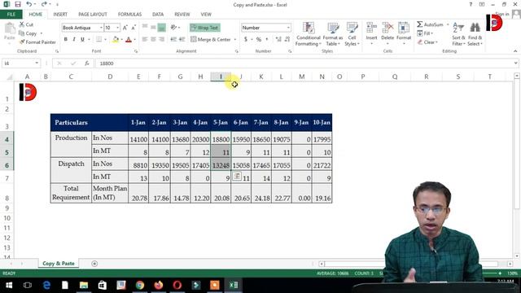Viewport: 521px width, 293px height.
Task: Click the red Font Color swatch
Action: [x=129, y=40]
